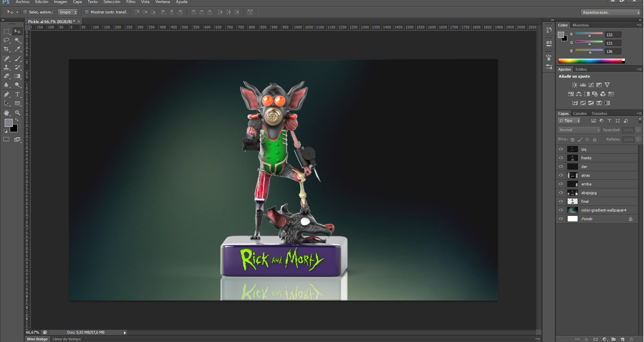Select the Clone Stamp tool

point(6,67)
